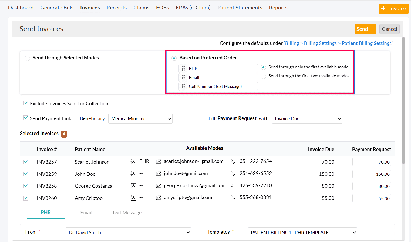
Task: Click the phone icon for Scarlet Johnson's number
Action: click(x=233, y=161)
